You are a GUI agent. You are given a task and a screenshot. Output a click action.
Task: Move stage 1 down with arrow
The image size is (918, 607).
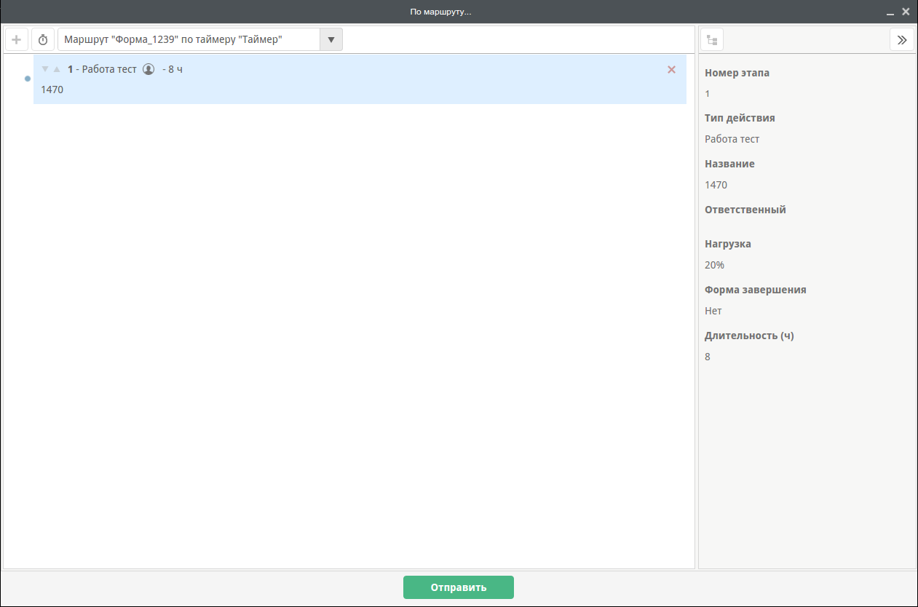tap(45, 69)
